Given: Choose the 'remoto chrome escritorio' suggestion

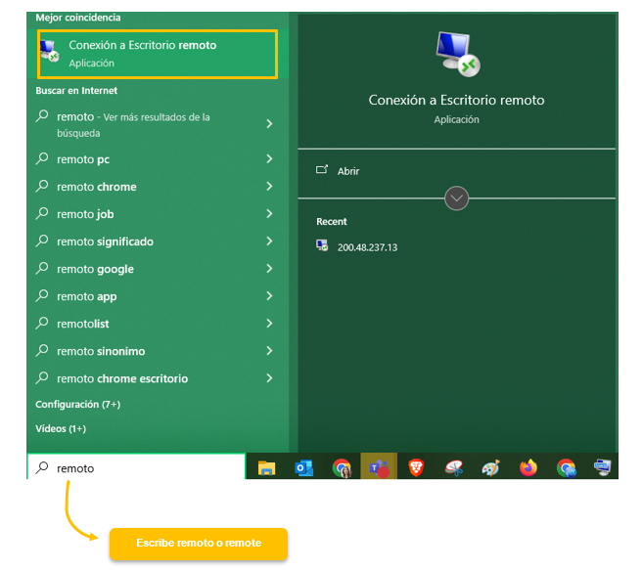Looking at the screenshot, I should click(x=158, y=378).
